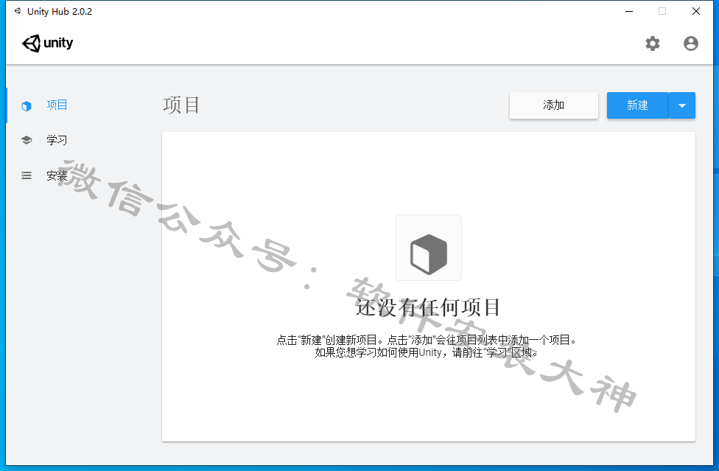This screenshot has width=719, height=471.
Task: Click the 新建 button to create project
Action: click(637, 105)
